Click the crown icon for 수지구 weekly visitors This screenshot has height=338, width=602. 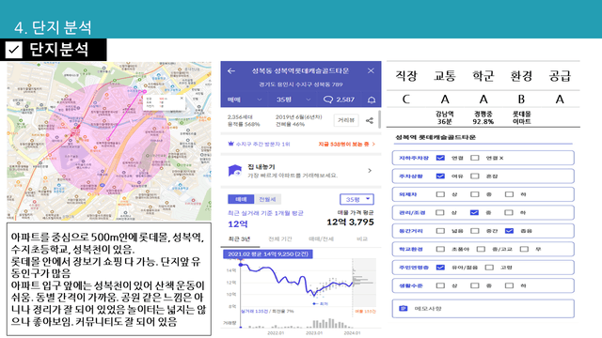(x=230, y=144)
